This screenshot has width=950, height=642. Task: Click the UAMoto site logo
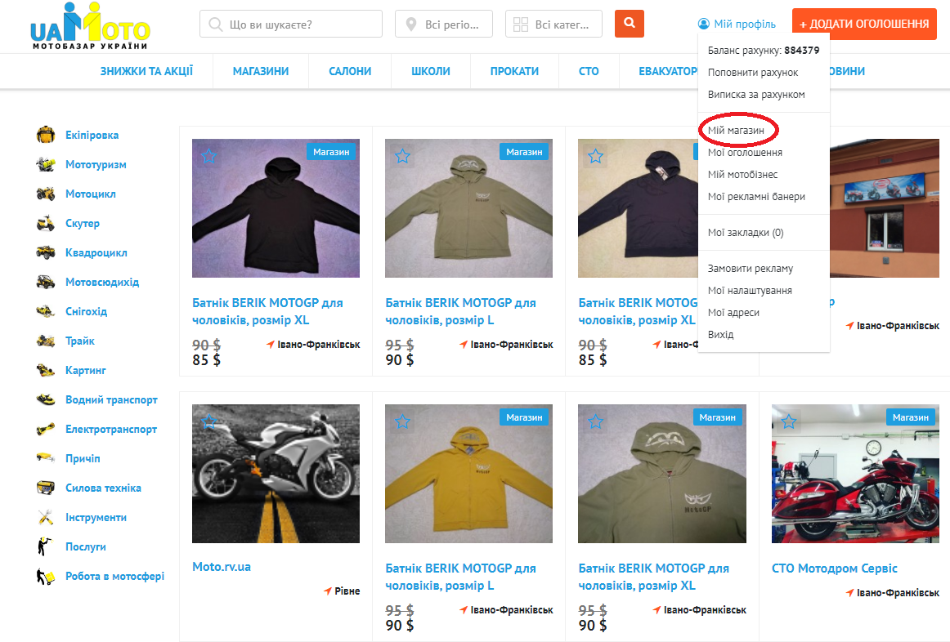tap(90, 27)
